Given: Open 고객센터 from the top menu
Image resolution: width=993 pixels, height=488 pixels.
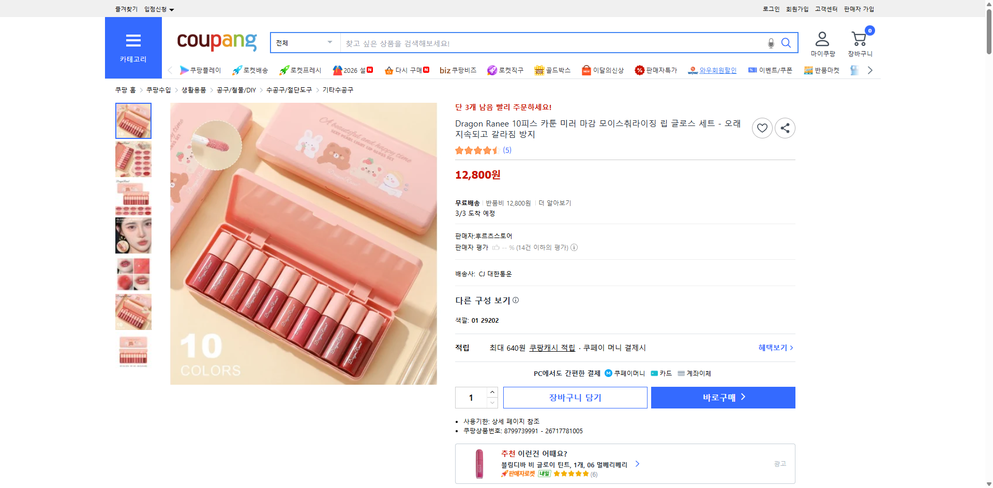Looking at the screenshot, I should pos(825,9).
